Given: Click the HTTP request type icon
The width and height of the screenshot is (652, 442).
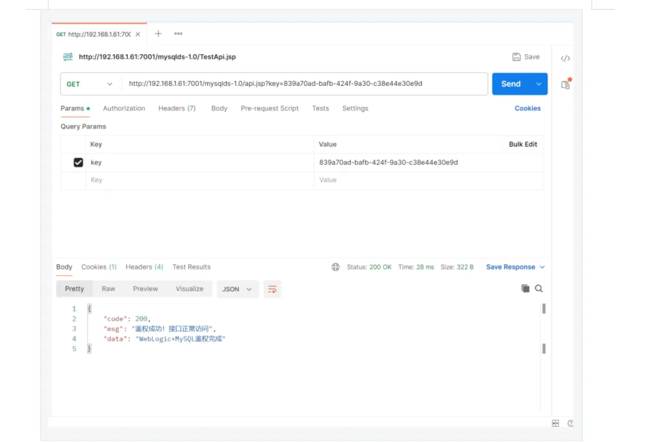Looking at the screenshot, I should 67,57.
